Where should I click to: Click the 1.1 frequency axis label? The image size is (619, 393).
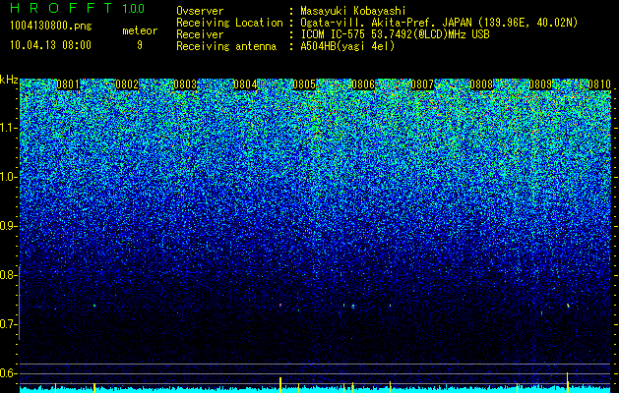(9, 128)
